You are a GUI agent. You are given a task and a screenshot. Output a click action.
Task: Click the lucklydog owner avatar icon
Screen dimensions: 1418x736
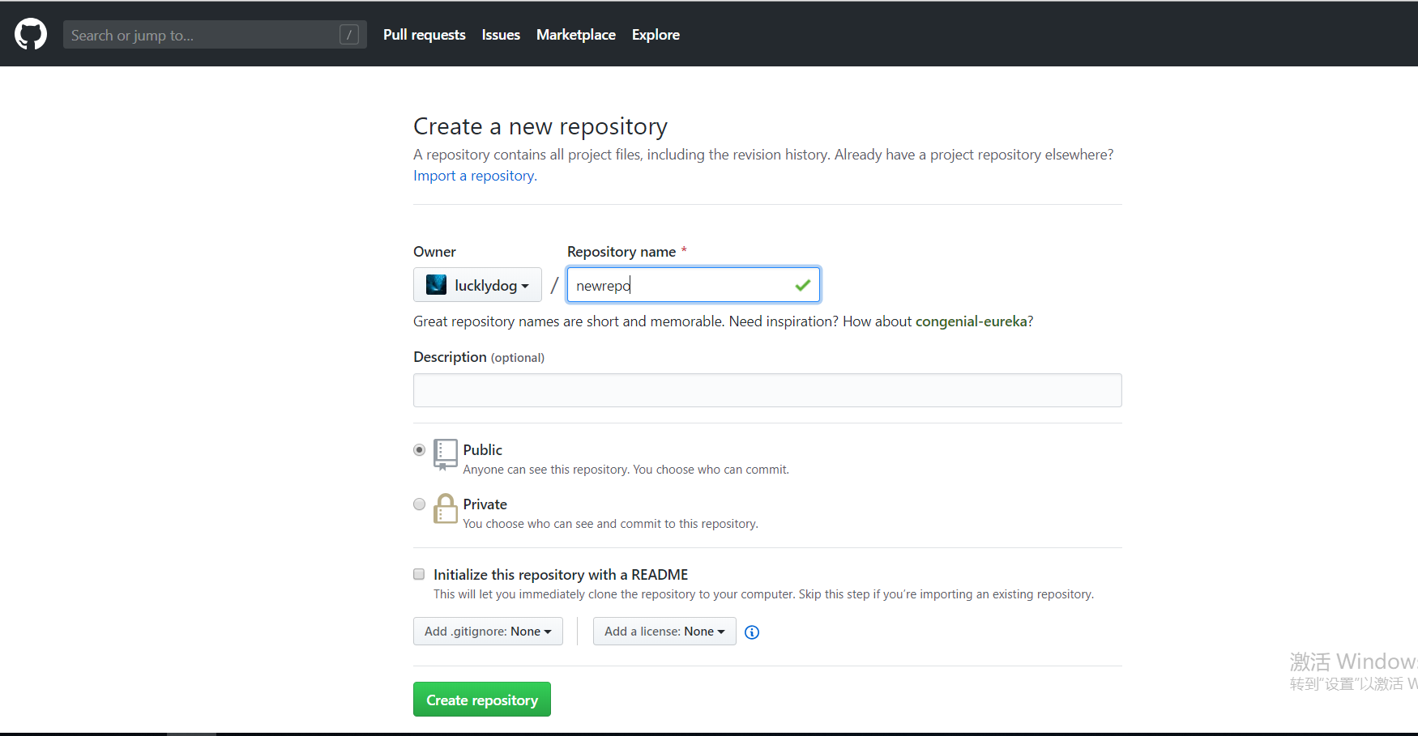tap(436, 284)
